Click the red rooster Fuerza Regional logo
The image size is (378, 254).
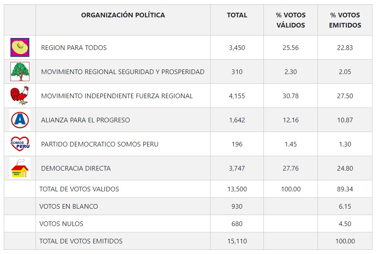(x=20, y=96)
